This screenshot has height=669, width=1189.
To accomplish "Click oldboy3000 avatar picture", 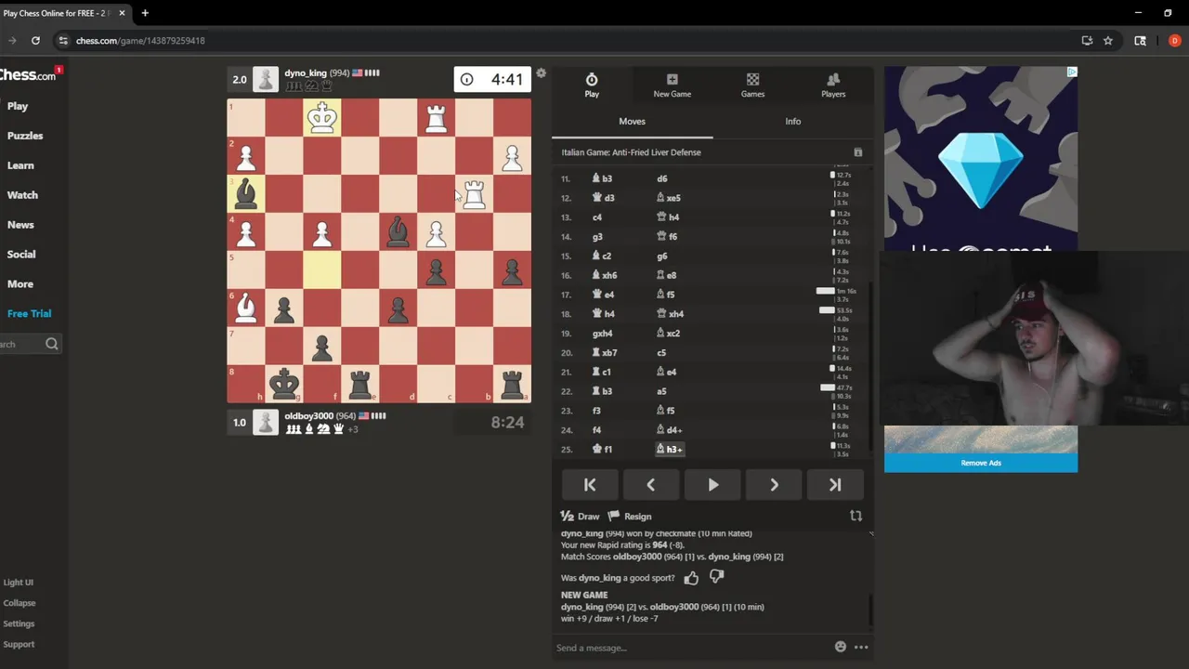I will tap(266, 423).
